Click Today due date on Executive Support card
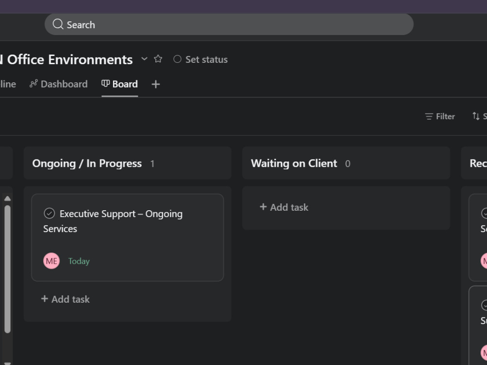 click(x=79, y=261)
